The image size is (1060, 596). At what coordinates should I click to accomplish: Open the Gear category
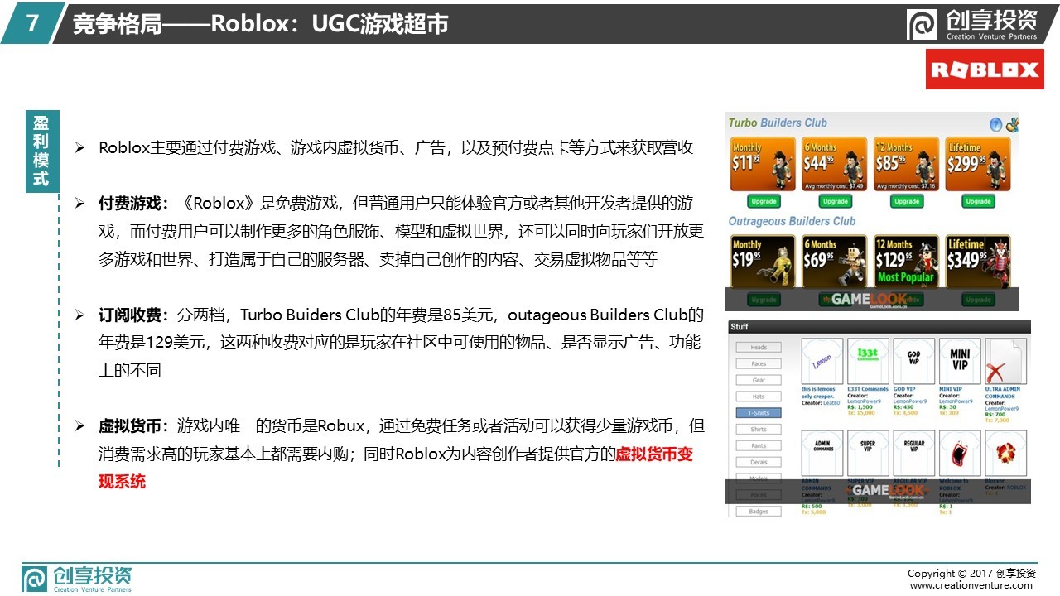click(759, 380)
